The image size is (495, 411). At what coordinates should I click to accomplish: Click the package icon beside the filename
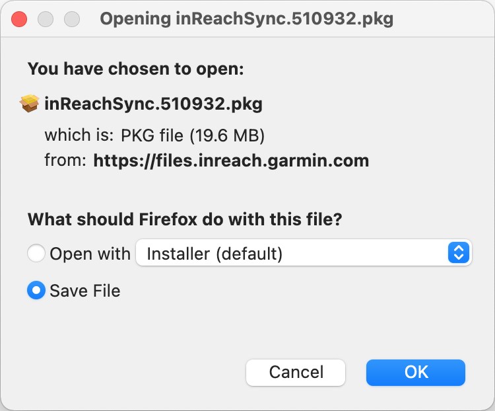tap(30, 104)
